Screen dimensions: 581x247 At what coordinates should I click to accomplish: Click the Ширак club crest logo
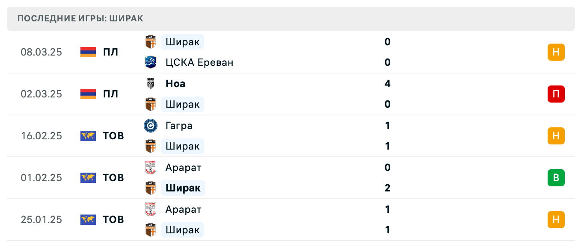coord(151,41)
